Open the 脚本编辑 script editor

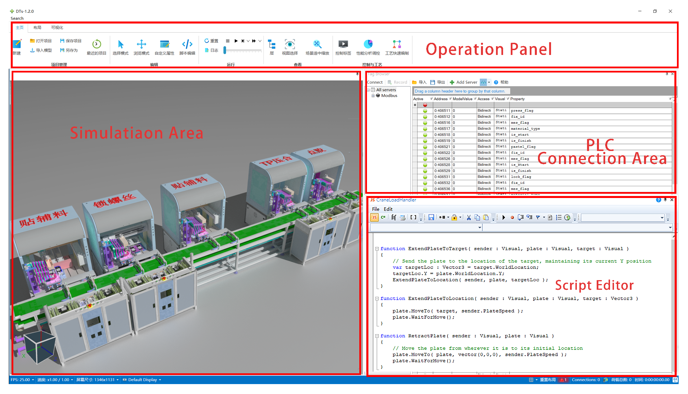coord(187,44)
